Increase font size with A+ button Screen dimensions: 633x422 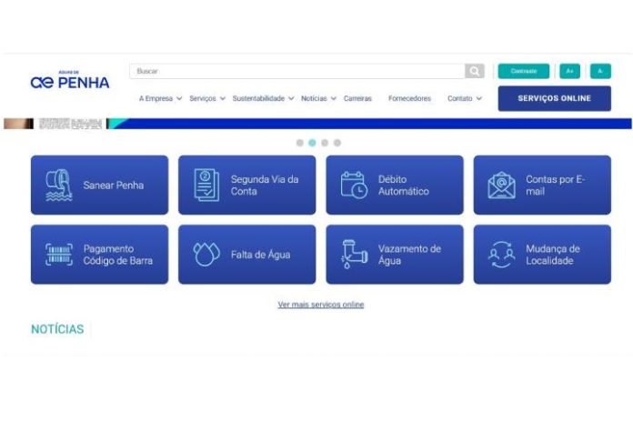point(569,71)
